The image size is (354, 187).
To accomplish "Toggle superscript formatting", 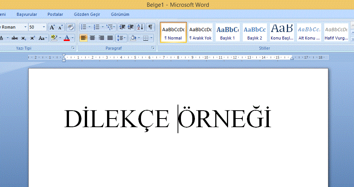I will tap(32, 38).
